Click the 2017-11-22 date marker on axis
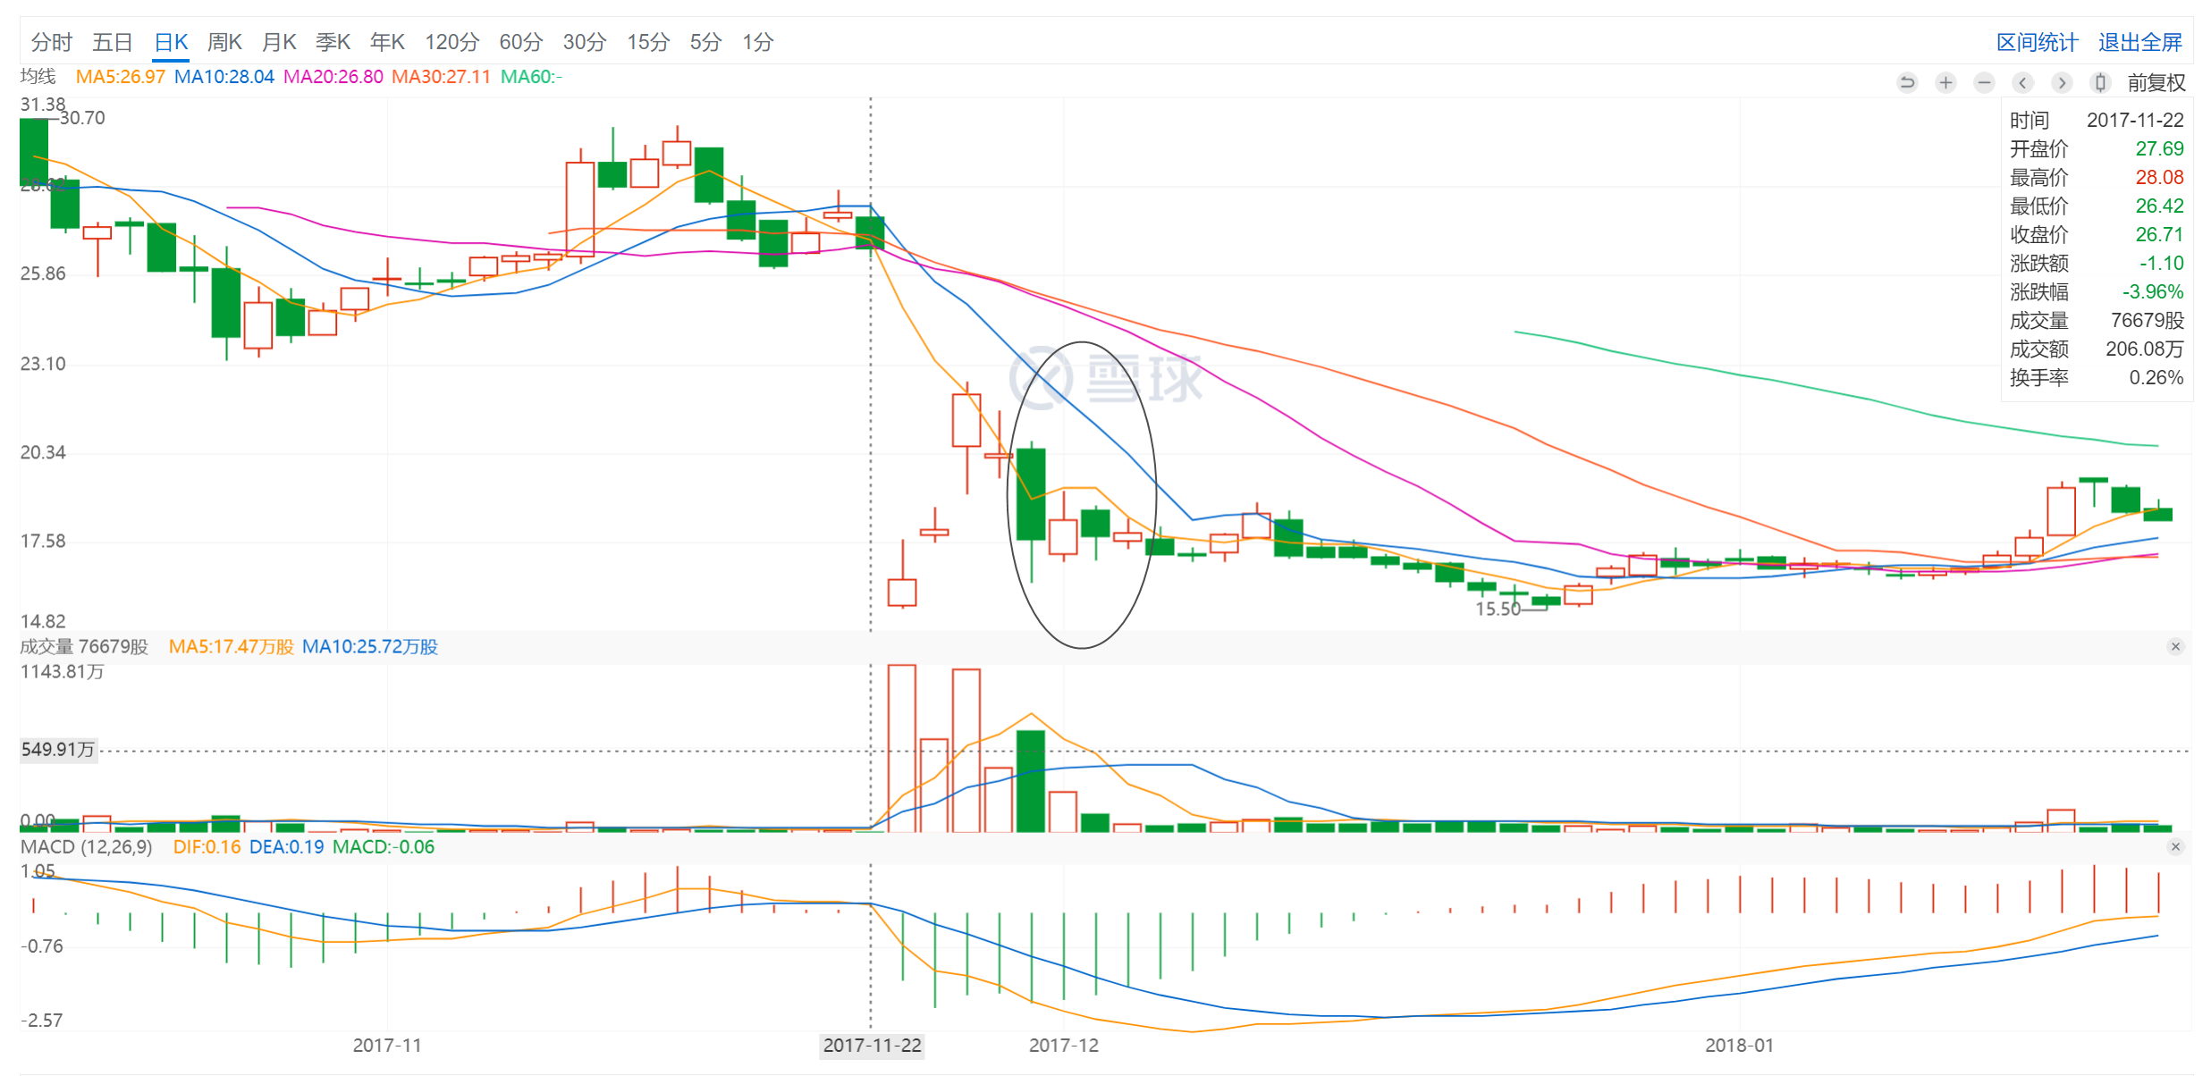This screenshot has height=1076, width=2211. tap(872, 1045)
